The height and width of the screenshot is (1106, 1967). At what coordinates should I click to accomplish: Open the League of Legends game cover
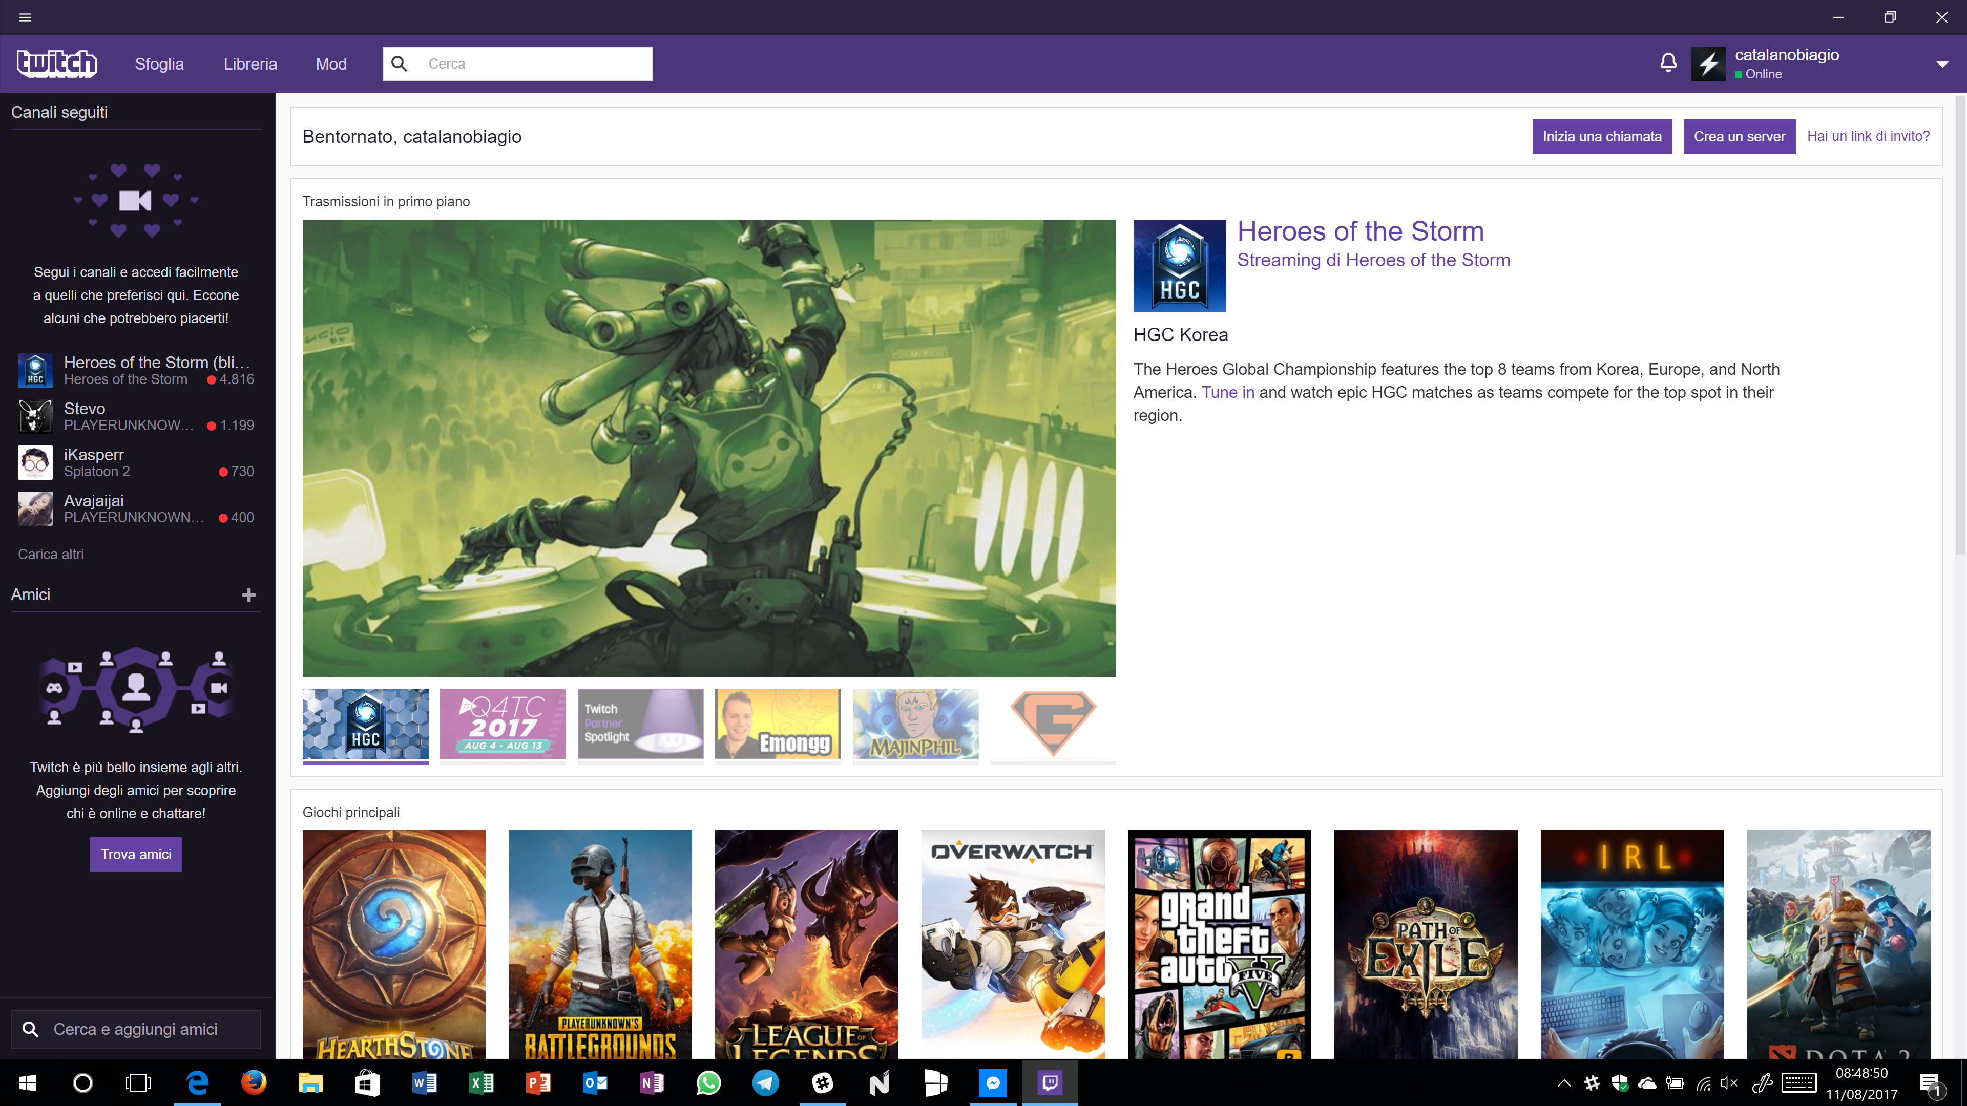pos(806,944)
